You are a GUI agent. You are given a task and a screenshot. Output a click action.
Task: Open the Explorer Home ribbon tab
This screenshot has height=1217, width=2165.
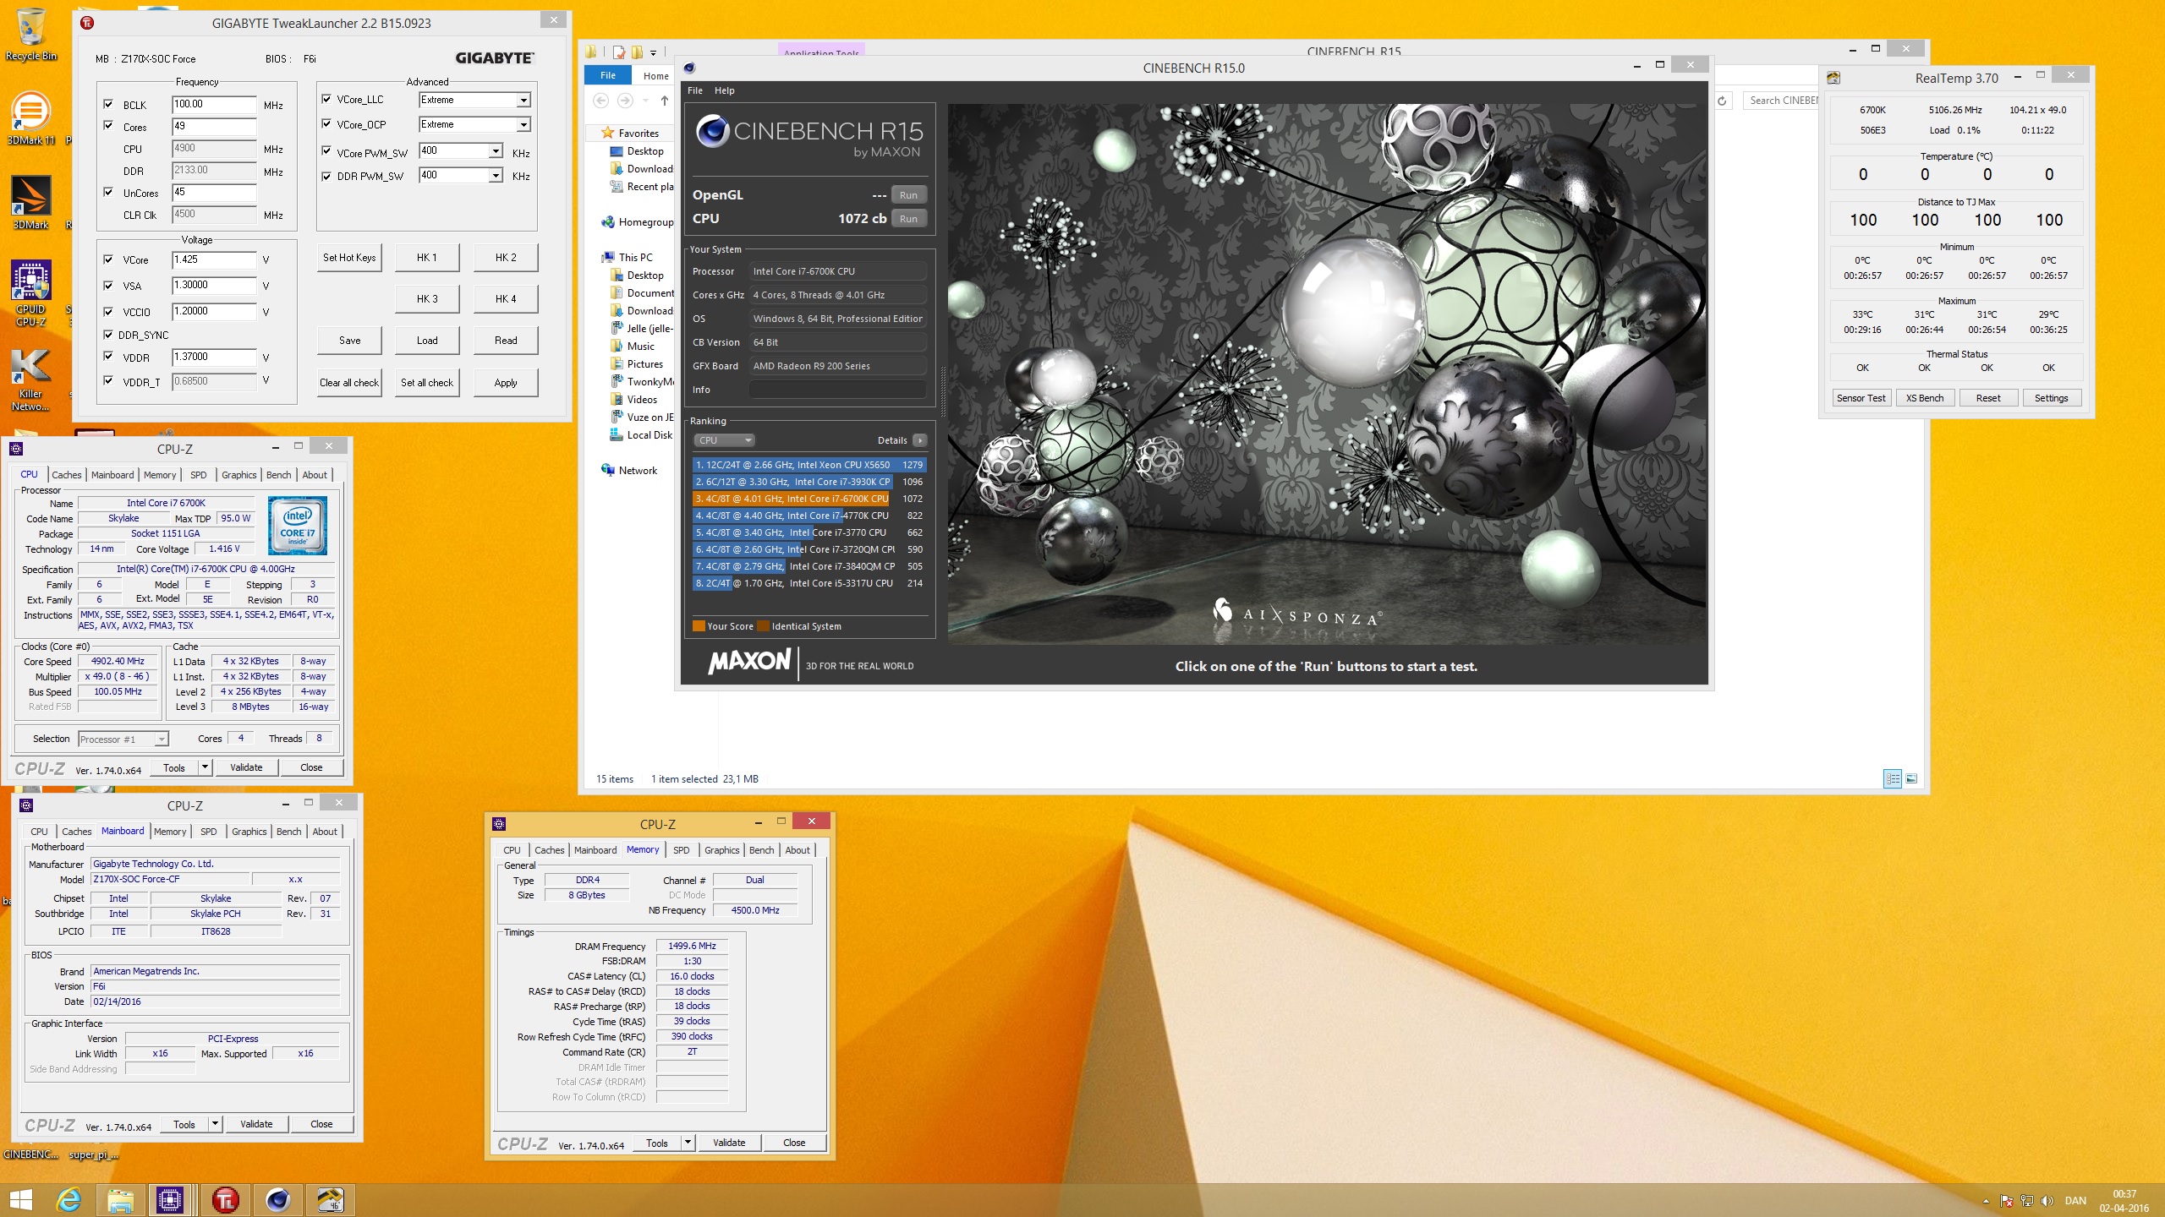click(x=655, y=76)
